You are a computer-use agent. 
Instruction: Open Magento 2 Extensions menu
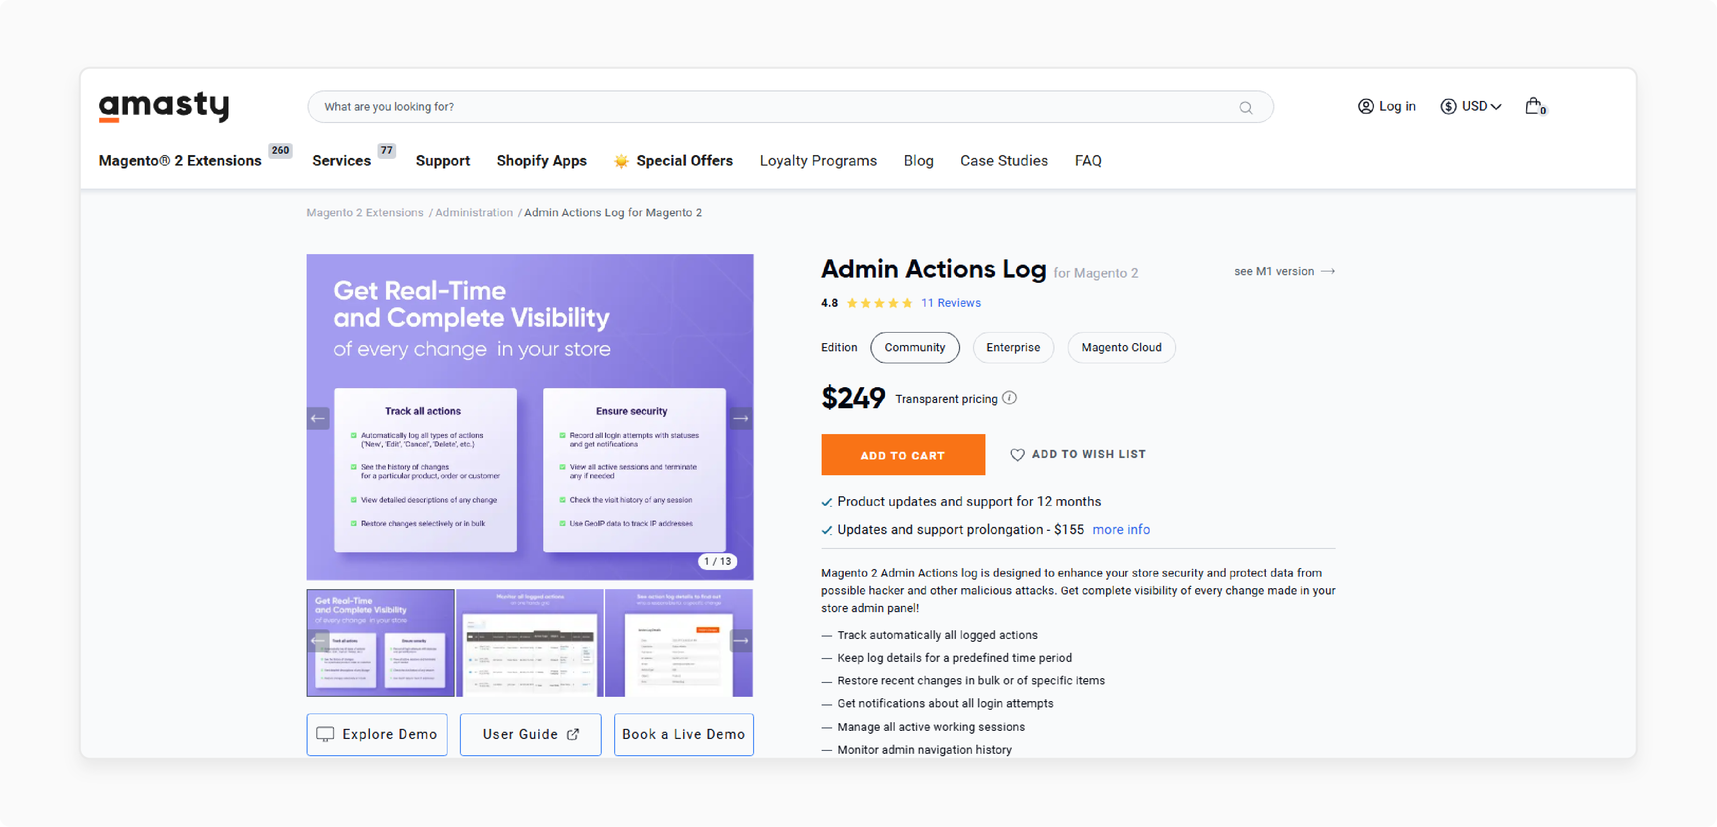(180, 160)
